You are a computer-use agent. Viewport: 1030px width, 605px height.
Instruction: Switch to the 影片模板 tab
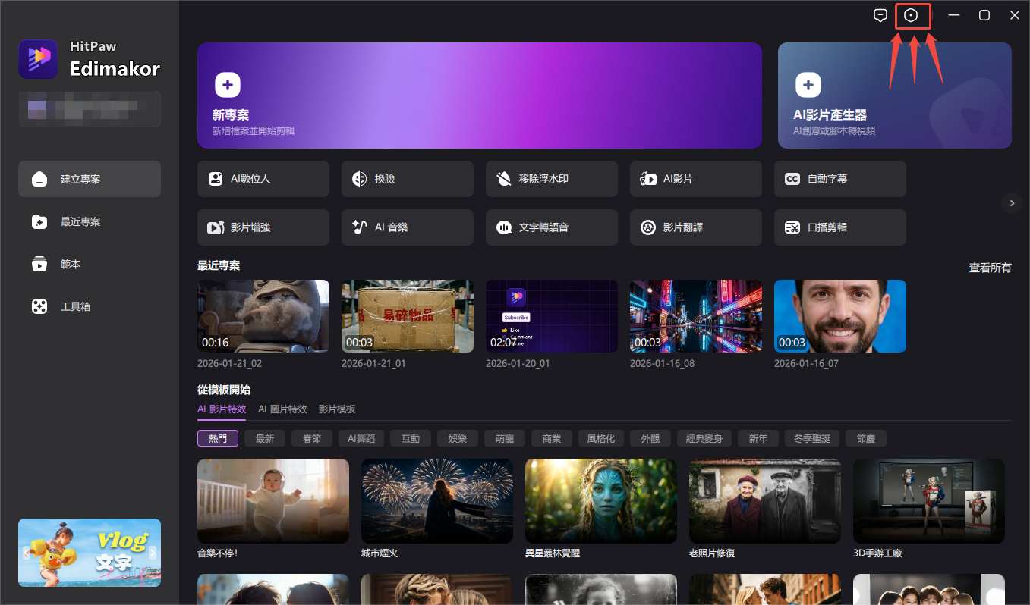(x=337, y=409)
